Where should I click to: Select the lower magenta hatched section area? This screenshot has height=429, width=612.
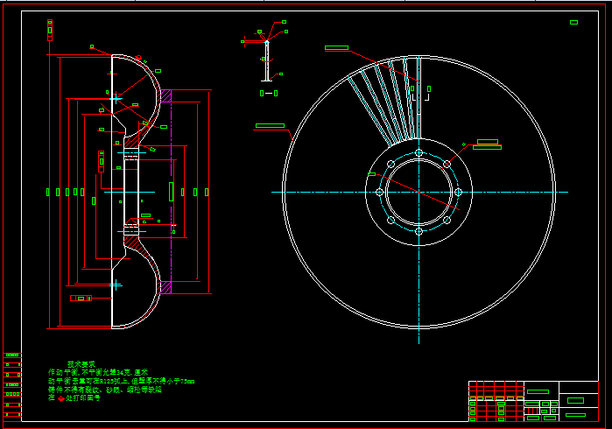(165, 287)
